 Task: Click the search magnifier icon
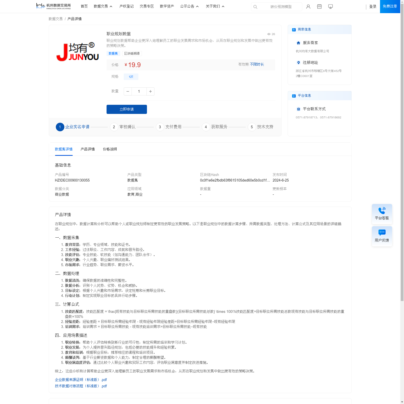click(255, 7)
